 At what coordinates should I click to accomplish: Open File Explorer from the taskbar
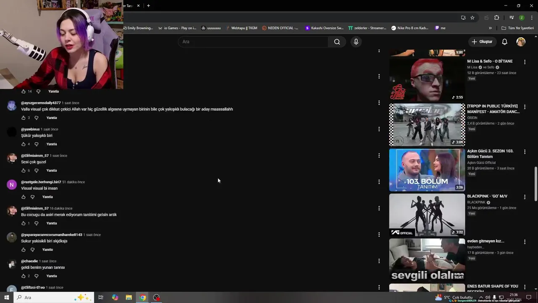[x=129, y=298]
